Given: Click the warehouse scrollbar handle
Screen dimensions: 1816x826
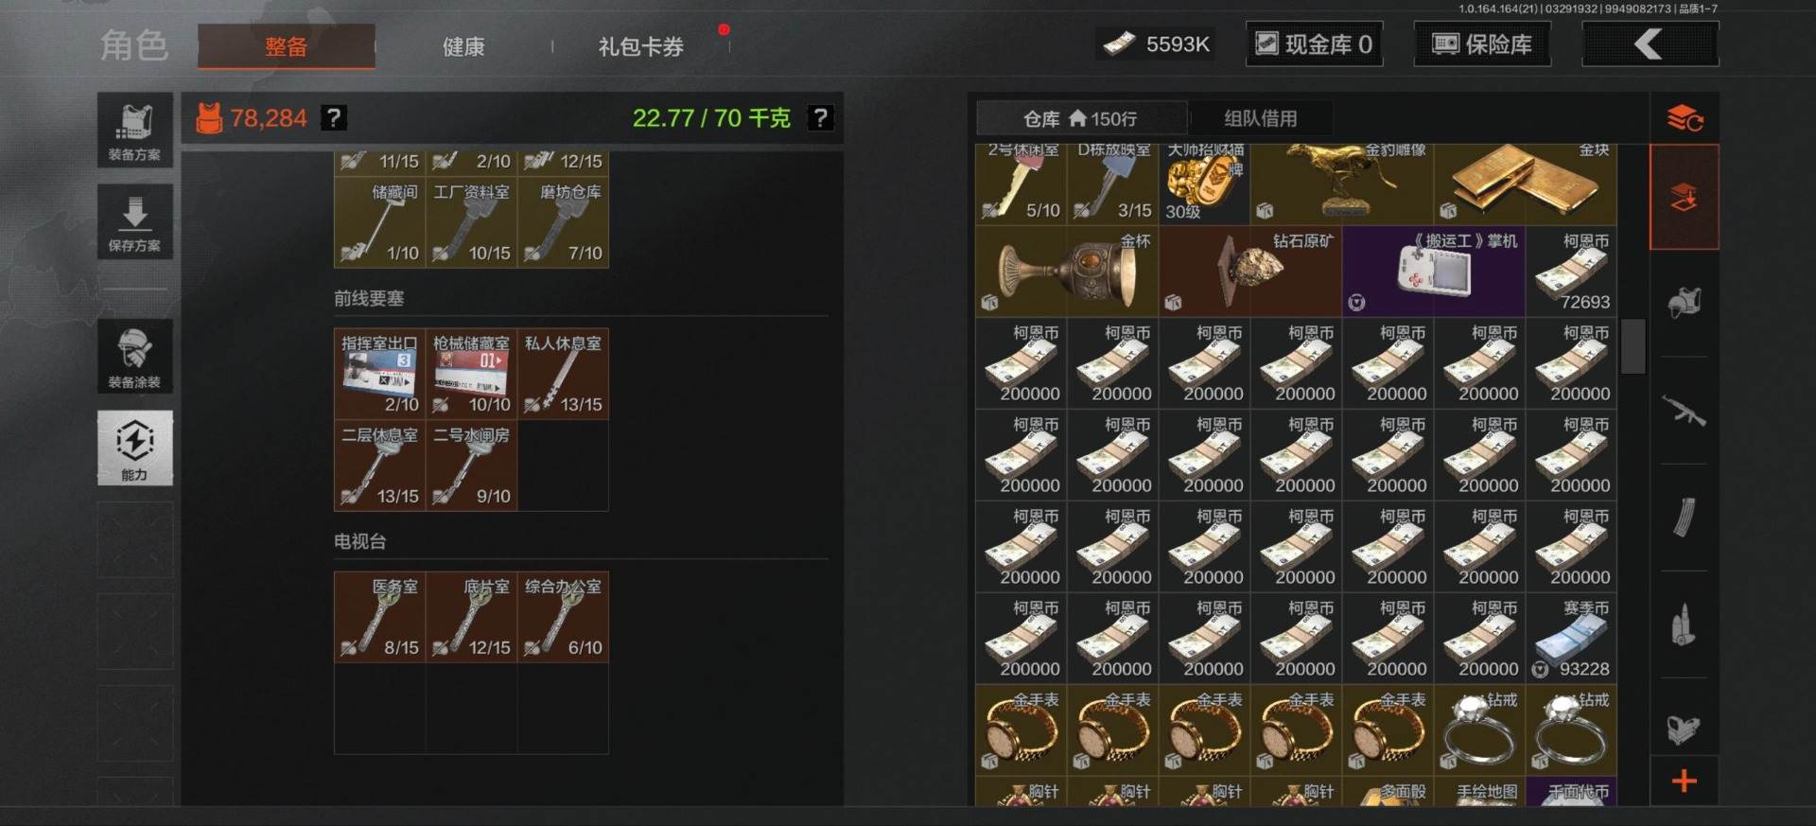Looking at the screenshot, I should 1633,346.
